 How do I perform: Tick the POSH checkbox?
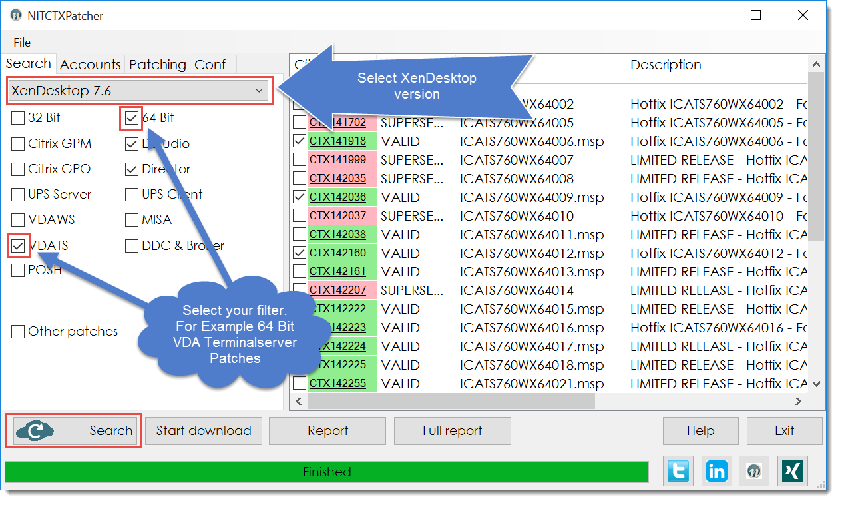click(x=18, y=270)
